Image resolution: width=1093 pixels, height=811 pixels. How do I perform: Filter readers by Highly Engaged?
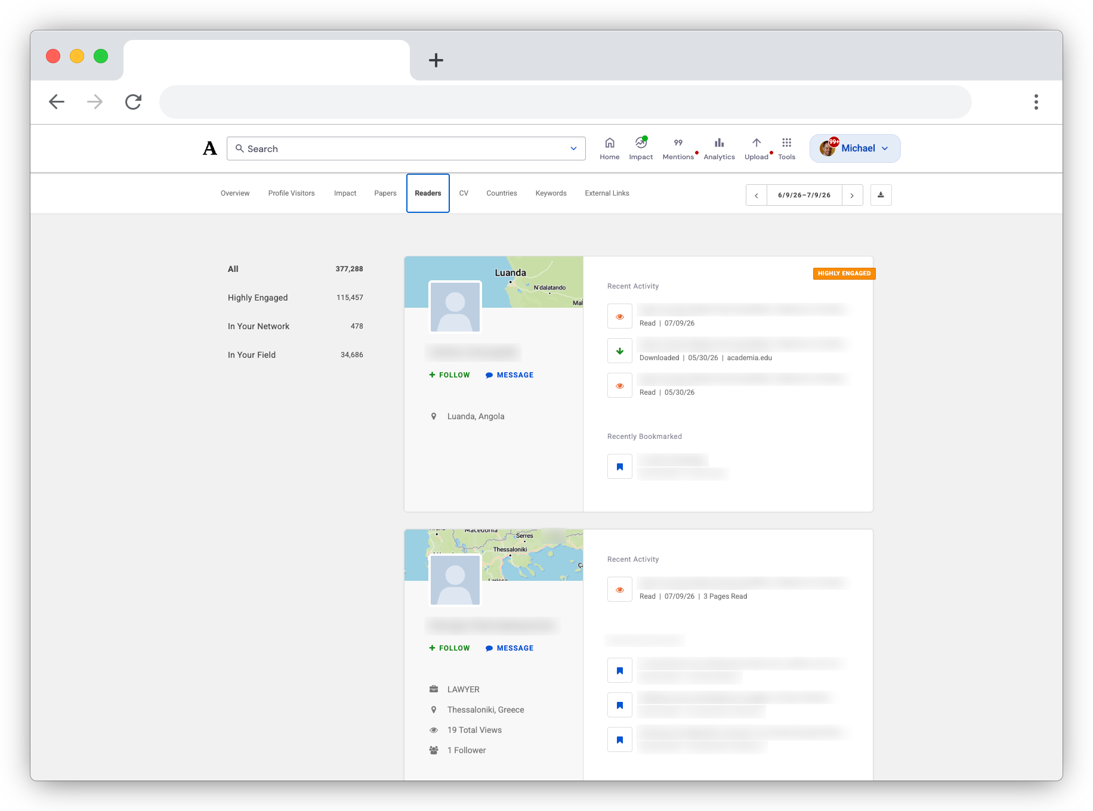coord(295,298)
